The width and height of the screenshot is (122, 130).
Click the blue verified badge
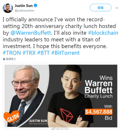[x=36, y=6]
